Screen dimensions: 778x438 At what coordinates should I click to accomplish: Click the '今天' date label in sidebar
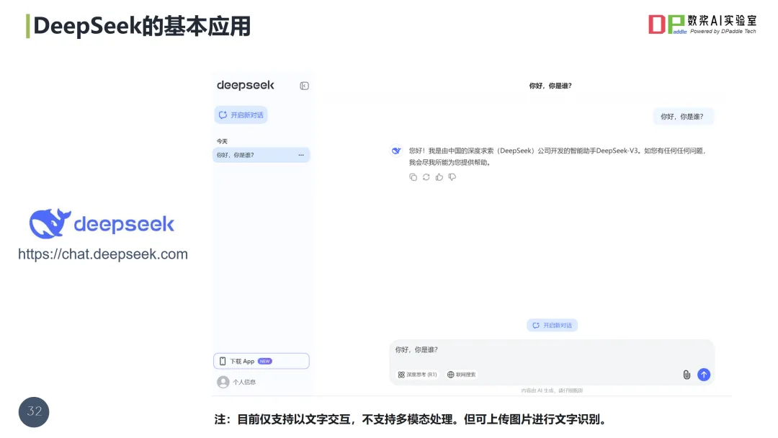223,141
